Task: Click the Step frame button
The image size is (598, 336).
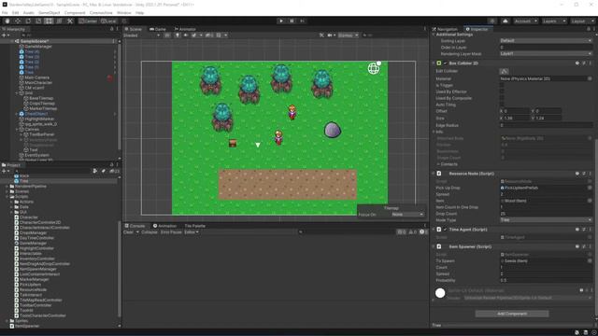Action: coord(302,21)
